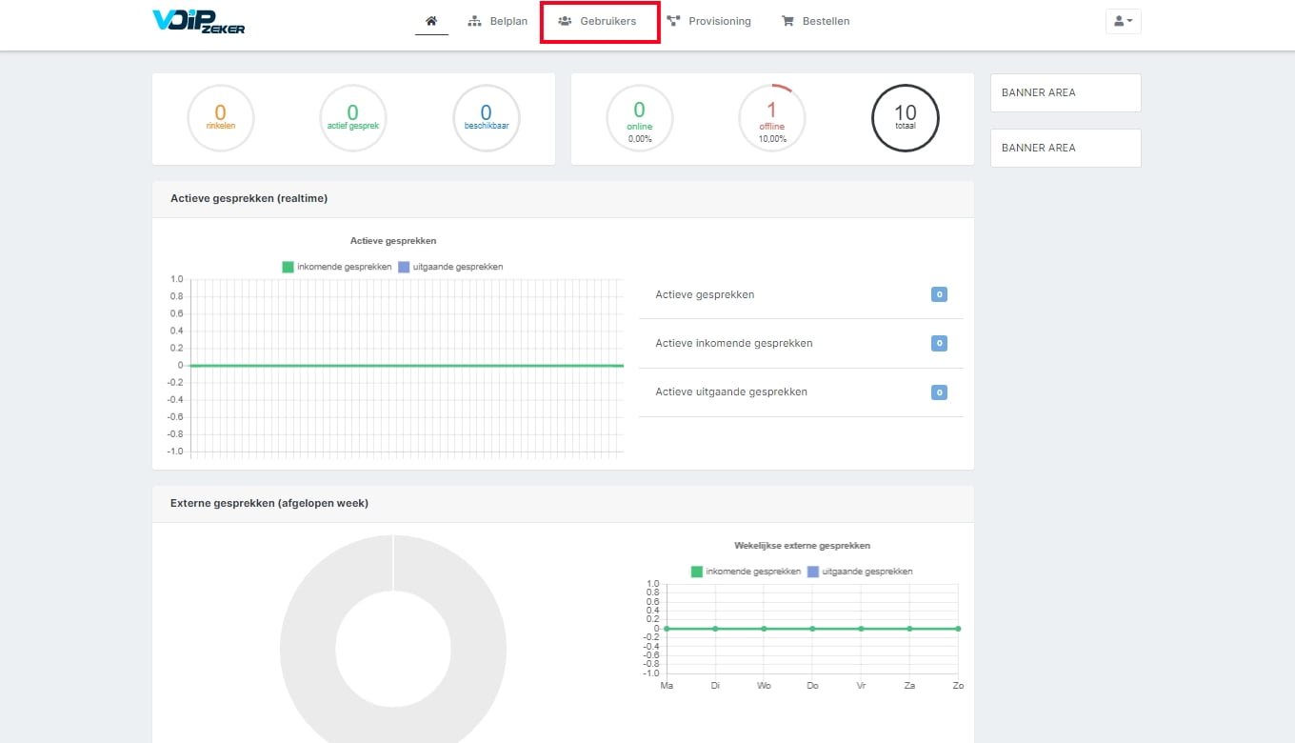Open the Belplan menu item
Image resolution: width=1295 pixels, height=743 pixels.
498,21
